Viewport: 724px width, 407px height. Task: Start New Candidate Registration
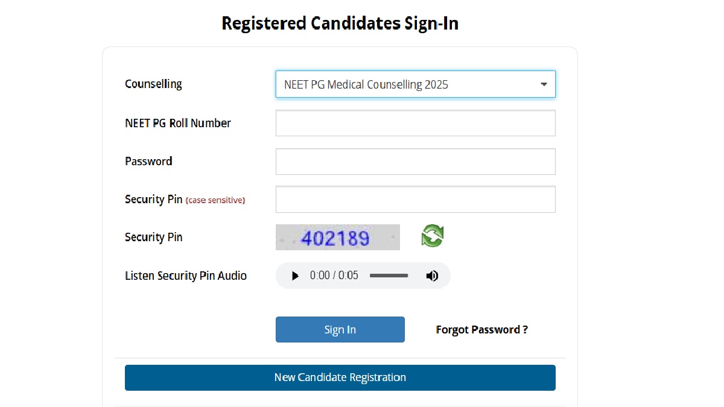[340, 377]
